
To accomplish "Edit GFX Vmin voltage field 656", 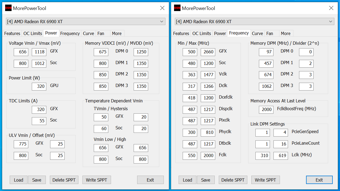I will [21, 52].
